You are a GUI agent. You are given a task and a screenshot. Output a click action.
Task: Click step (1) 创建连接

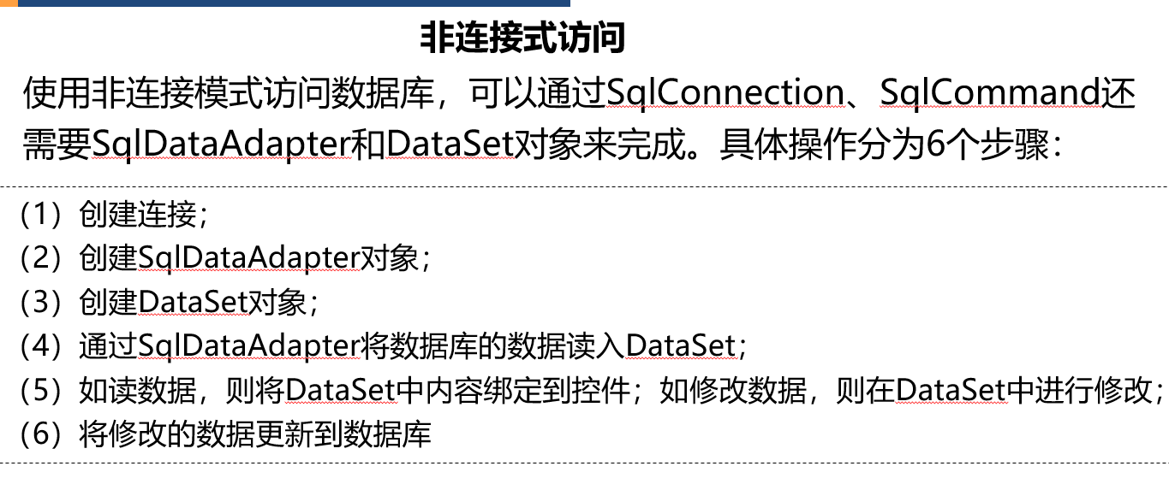[x=112, y=214]
